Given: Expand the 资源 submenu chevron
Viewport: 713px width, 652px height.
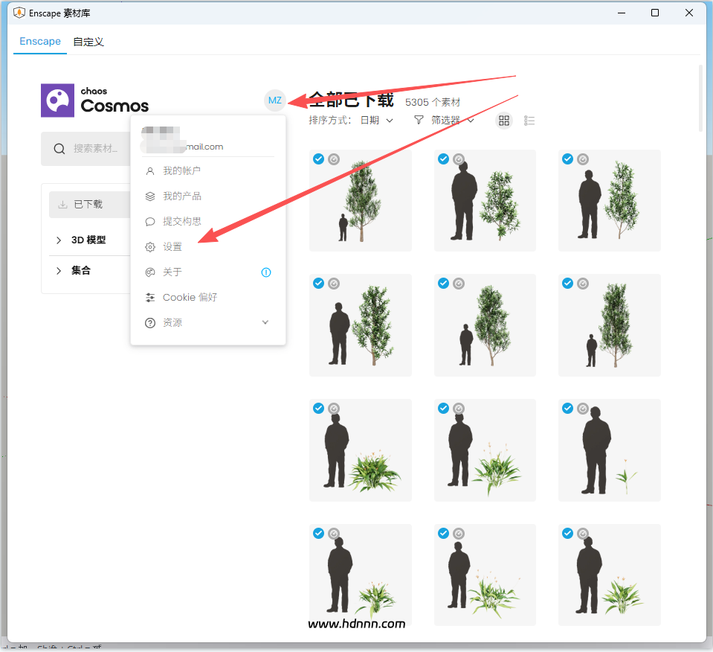Looking at the screenshot, I should pos(265,322).
